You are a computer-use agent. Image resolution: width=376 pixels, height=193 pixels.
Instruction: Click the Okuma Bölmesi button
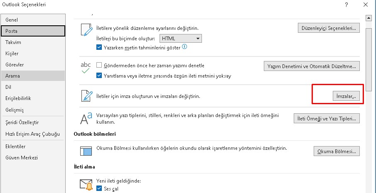[x=337, y=151]
